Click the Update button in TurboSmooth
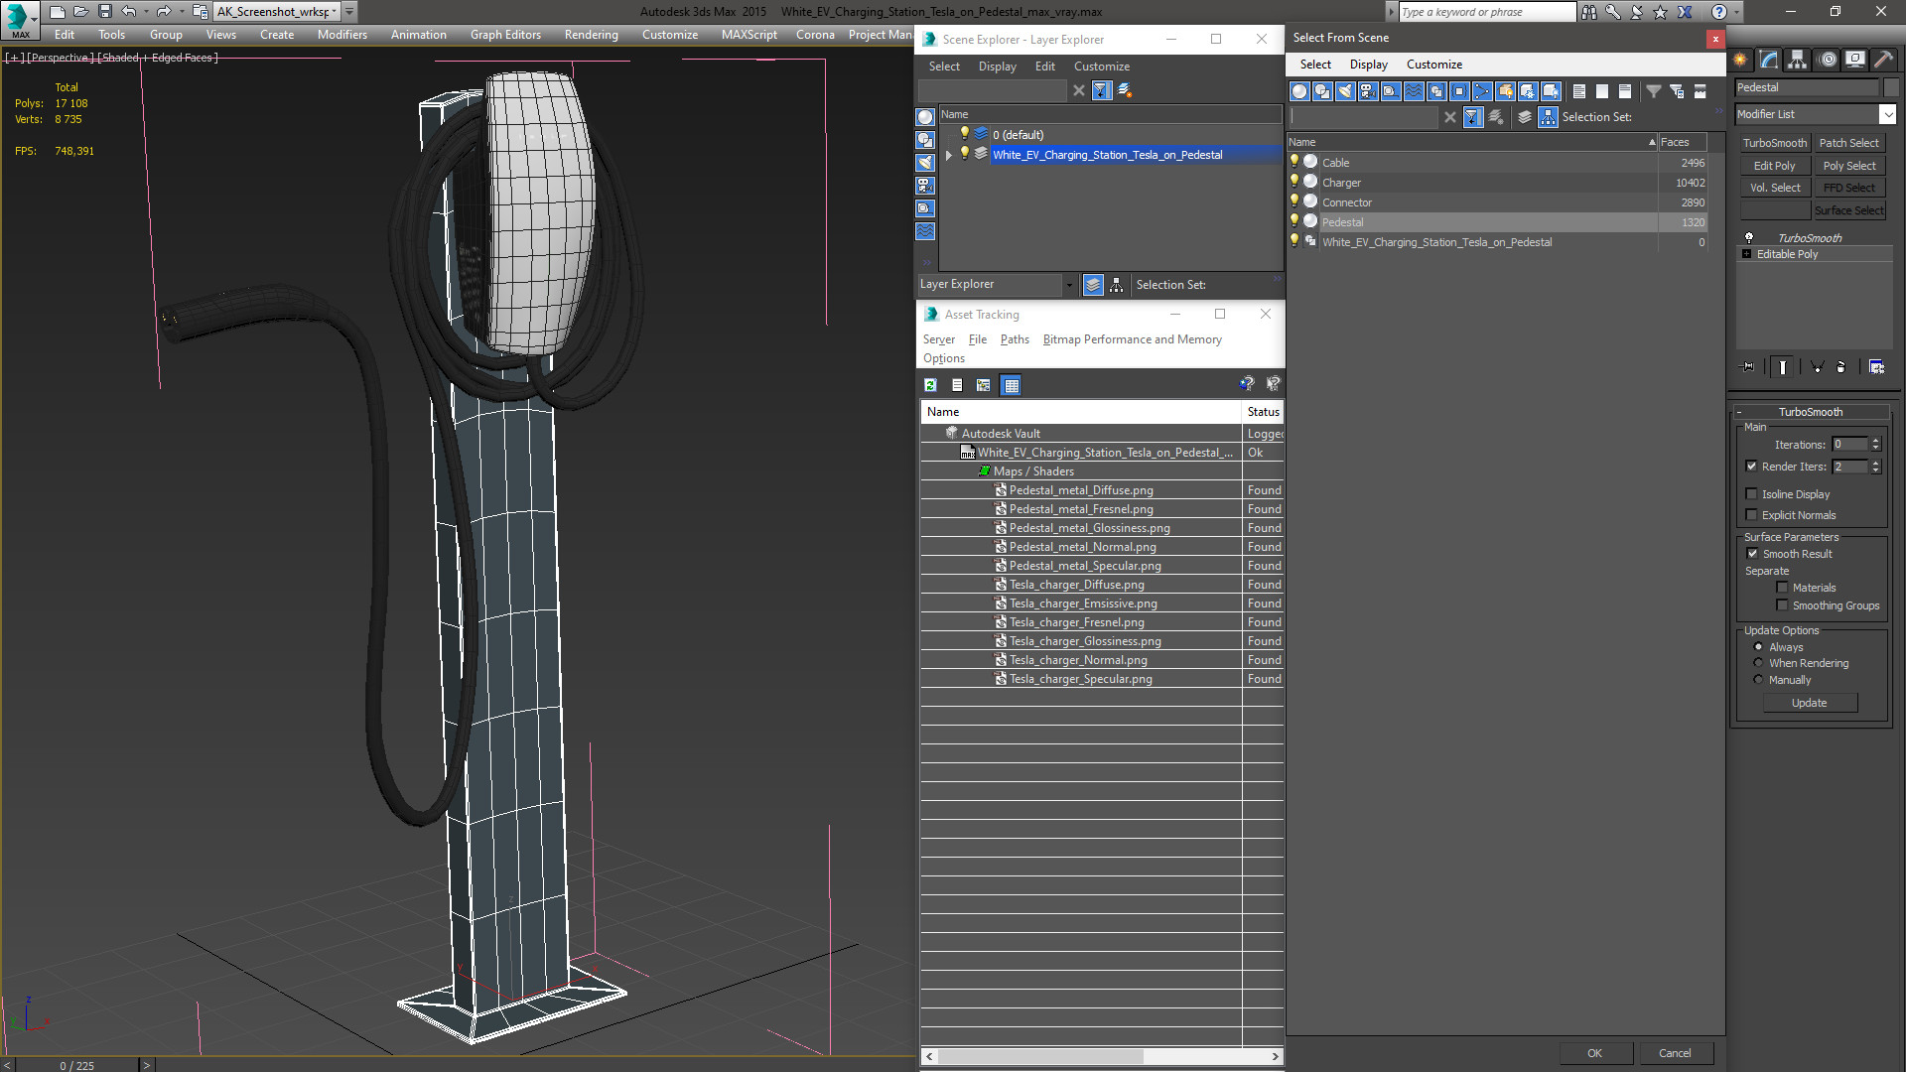 click(1809, 703)
